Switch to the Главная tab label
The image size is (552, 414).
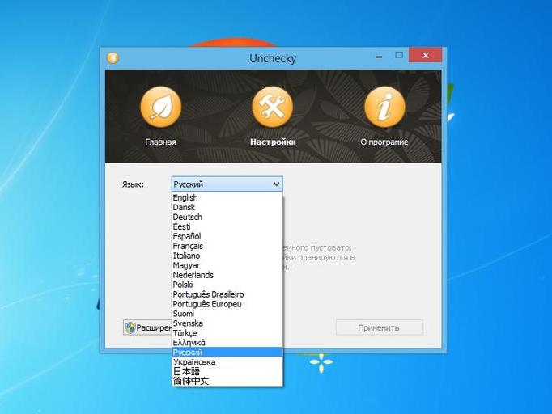pyautogui.click(x=160, y=142)
